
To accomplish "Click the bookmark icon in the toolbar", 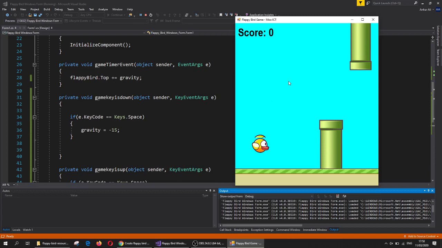I will pyautogui.click(x=221, y=15).
